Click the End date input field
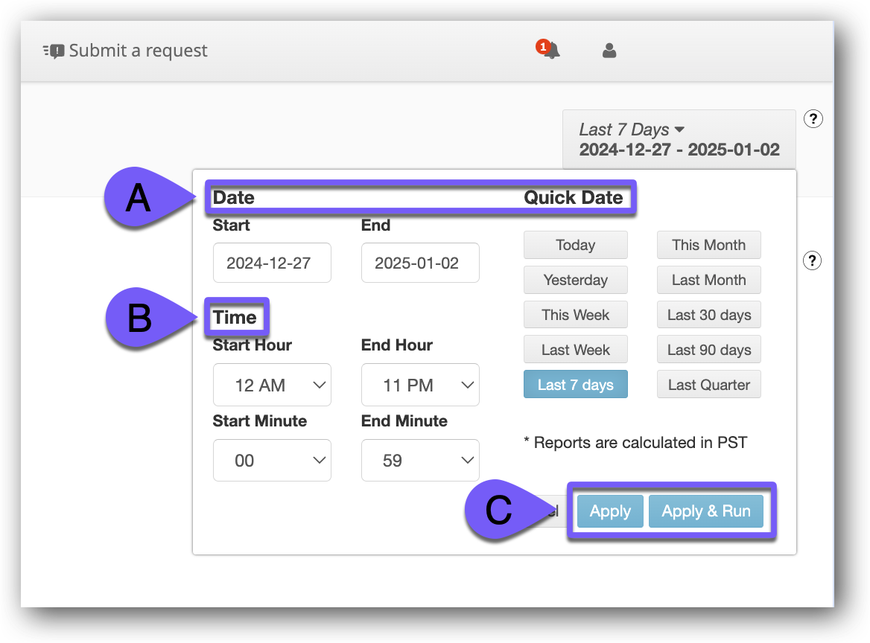Viewport: 870px width, 643px height. click(x=420, y=263)
